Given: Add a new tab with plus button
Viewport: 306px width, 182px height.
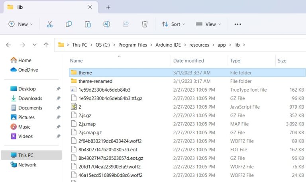Looking at the screenshot, I should [108, 8].
